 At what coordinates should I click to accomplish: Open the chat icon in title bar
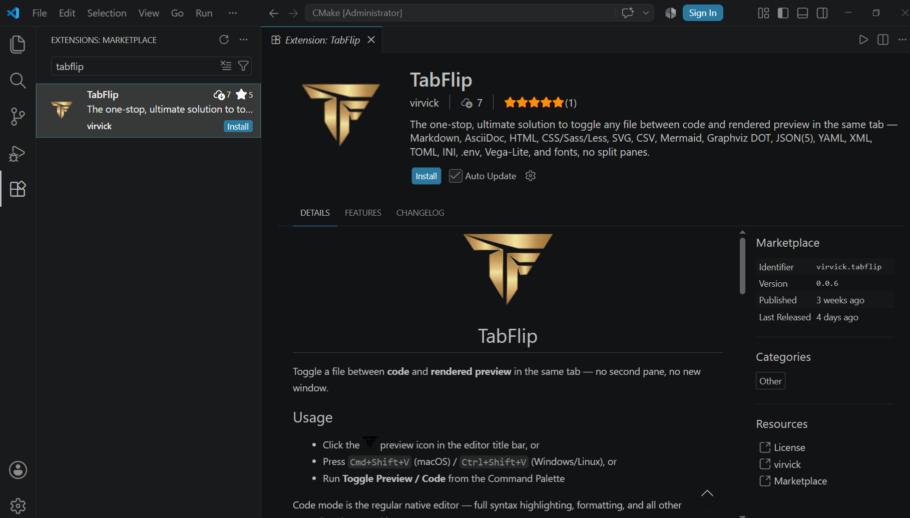(x=628, y=13)
